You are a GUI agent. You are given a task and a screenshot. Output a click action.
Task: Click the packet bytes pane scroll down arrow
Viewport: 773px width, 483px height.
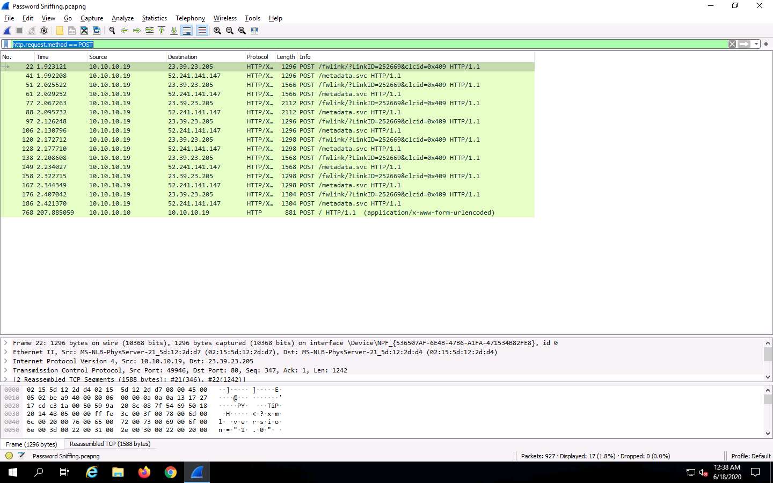[x=768, y=433]
